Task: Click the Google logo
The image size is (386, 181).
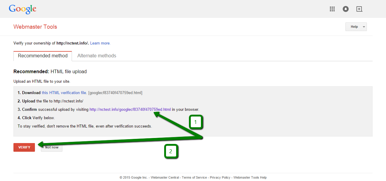Action: [23, 9]
